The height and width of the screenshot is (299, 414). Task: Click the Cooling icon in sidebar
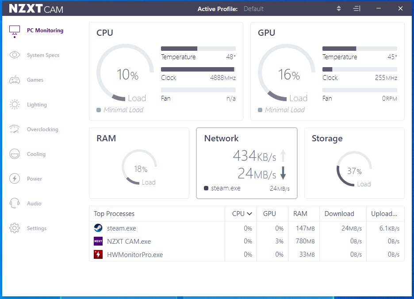(15, 154)
